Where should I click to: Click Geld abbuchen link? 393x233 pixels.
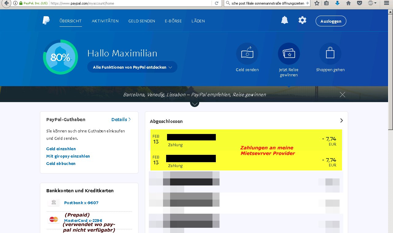tap(61, 163)
